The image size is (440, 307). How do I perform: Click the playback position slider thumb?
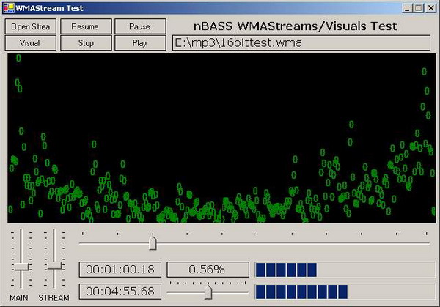[153, 243]
